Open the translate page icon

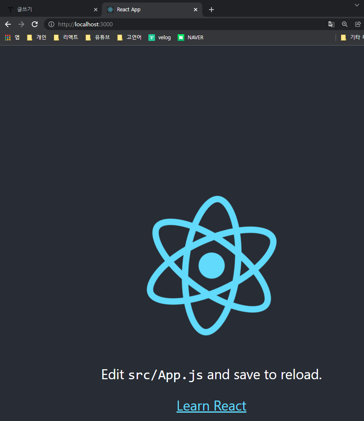point(331,24)
